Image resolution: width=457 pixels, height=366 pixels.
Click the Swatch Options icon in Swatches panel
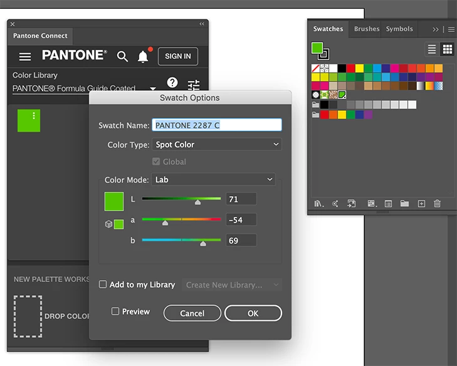(x=388, y=204)
